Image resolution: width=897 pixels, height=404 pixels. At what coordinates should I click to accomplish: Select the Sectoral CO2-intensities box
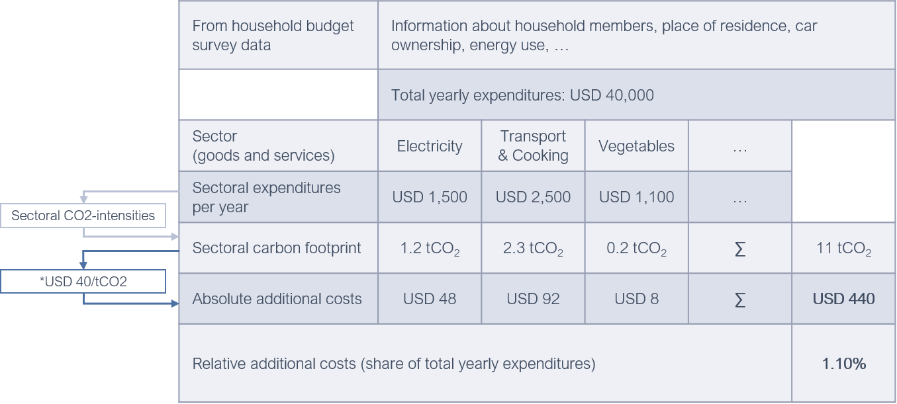pos(83,216)
